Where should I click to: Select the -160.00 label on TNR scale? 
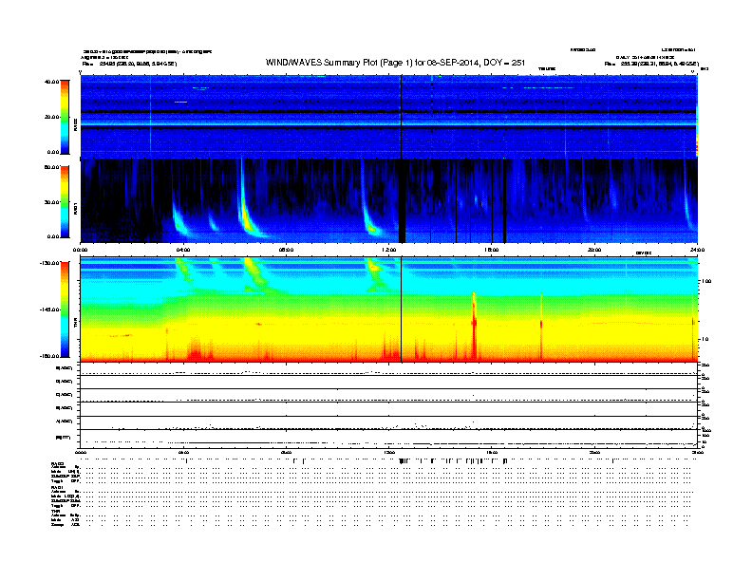(50, 356)
